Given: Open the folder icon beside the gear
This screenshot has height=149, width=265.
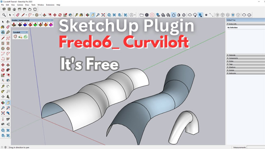Looking at the screenshot, I should 141,15.
